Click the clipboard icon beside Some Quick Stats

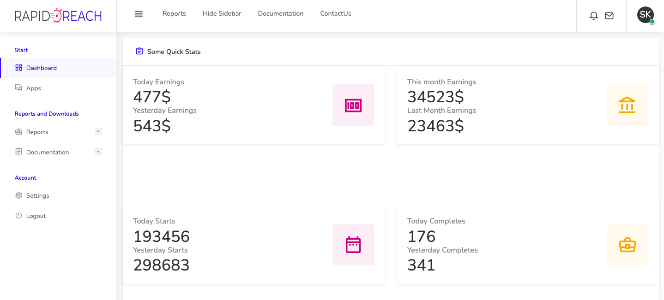point(139,51)
